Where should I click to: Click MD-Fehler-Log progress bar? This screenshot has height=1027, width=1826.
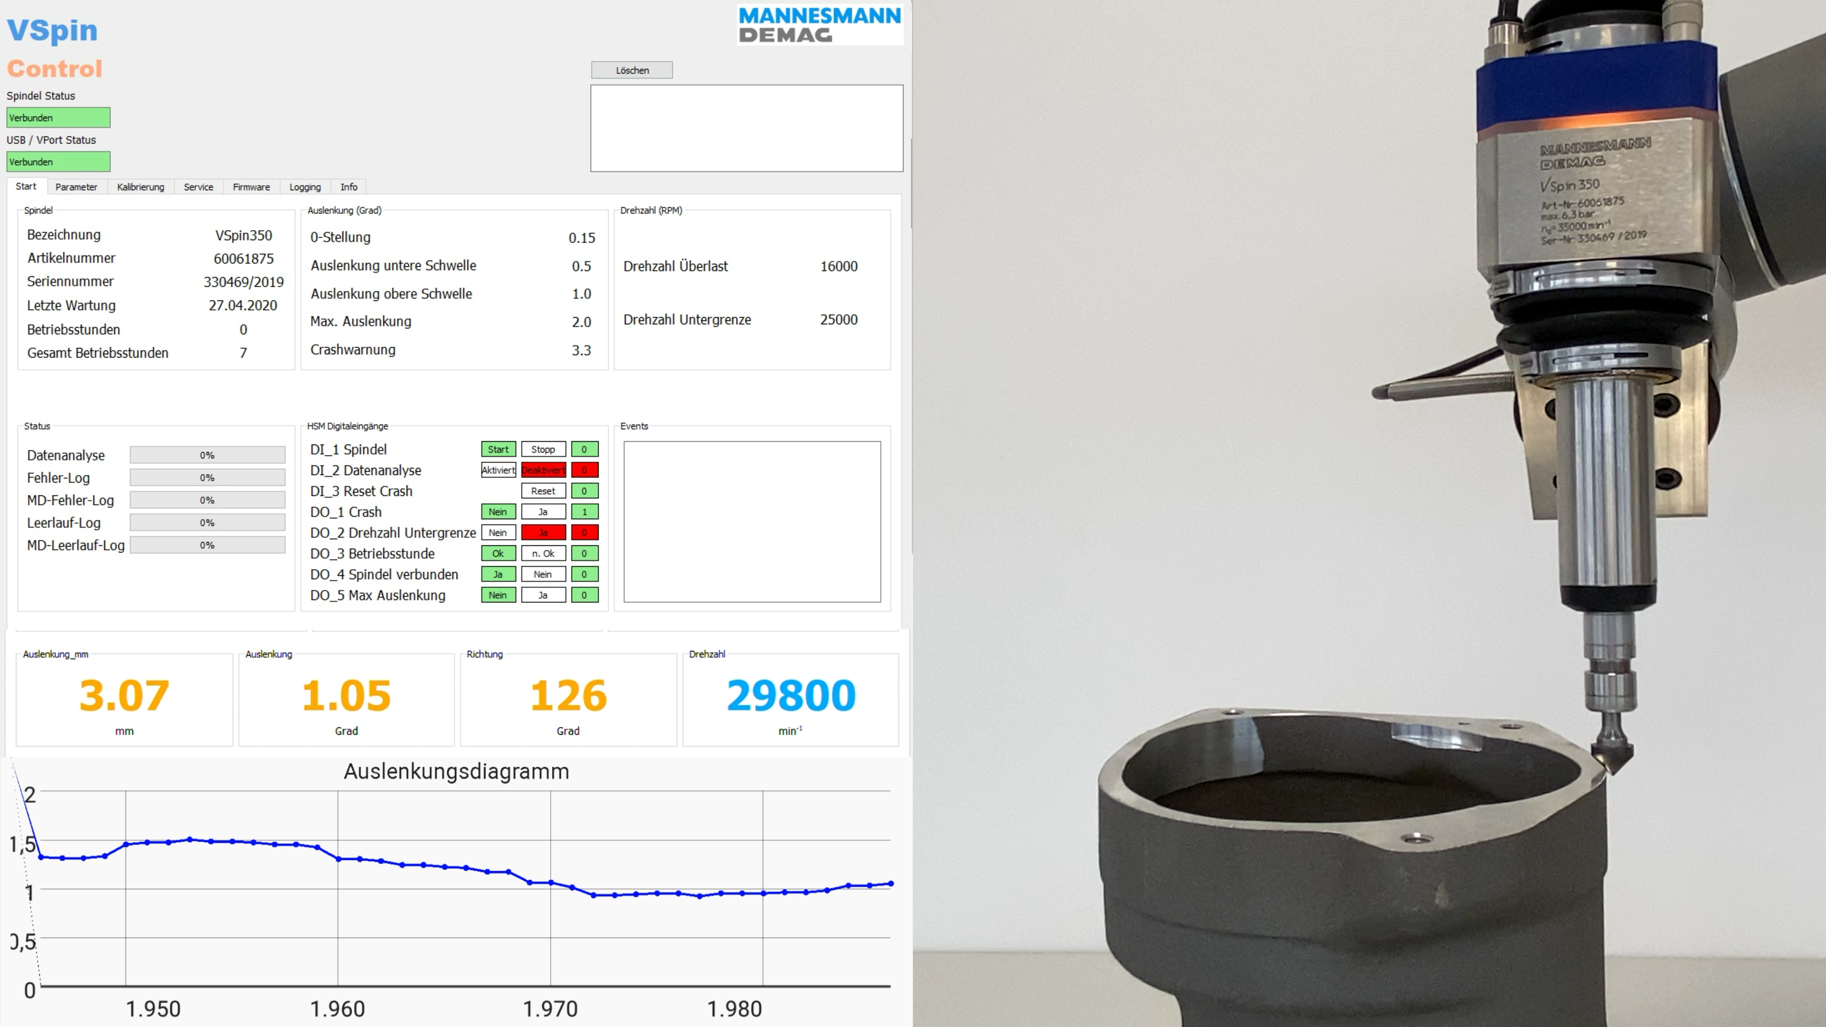tap(208, 500)
